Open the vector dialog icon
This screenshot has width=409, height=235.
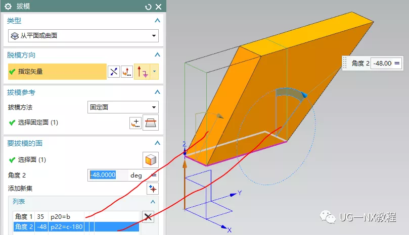click(127, 72)
